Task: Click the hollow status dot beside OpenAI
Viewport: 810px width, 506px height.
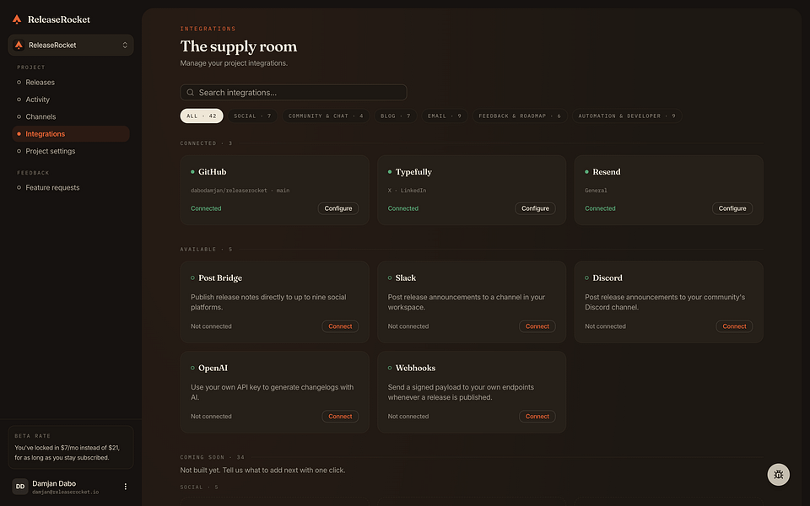Action: point(192,369)
